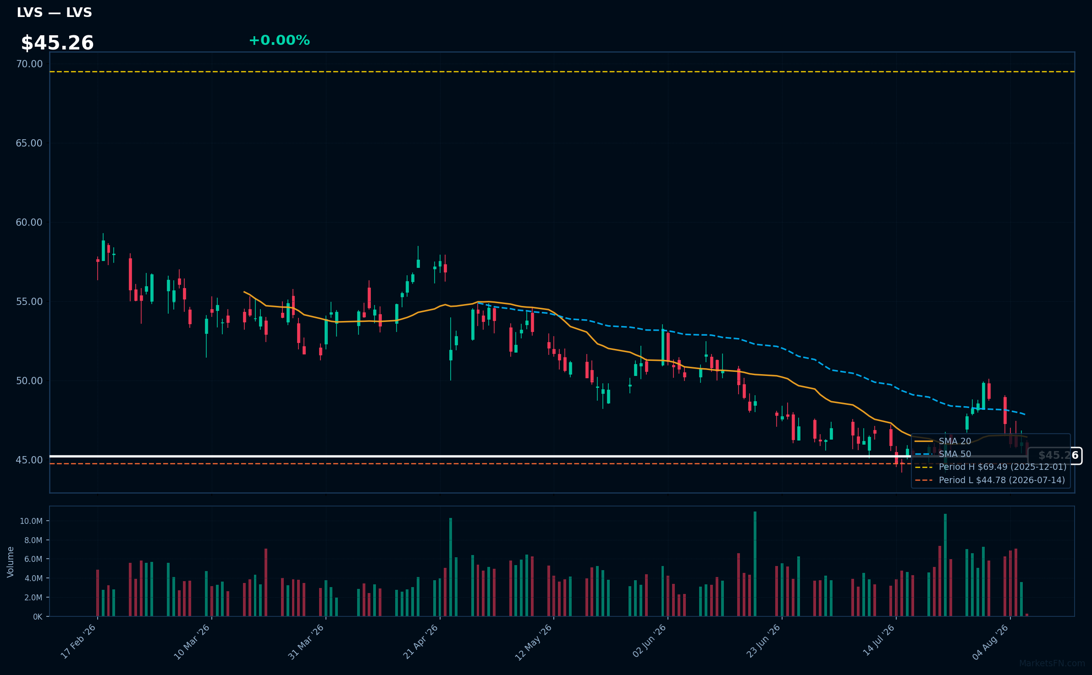Click the tall green volume bar after 21 Apr
The image size is (1092, 675).
pyautogui.click(x=451, y=567)
